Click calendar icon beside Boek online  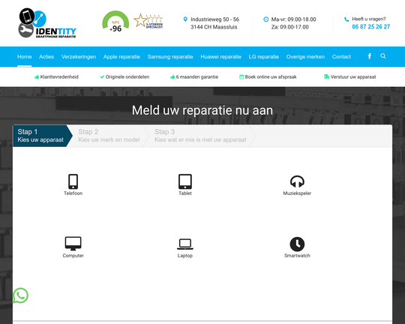pyautogui.click(x=241, y=76)
